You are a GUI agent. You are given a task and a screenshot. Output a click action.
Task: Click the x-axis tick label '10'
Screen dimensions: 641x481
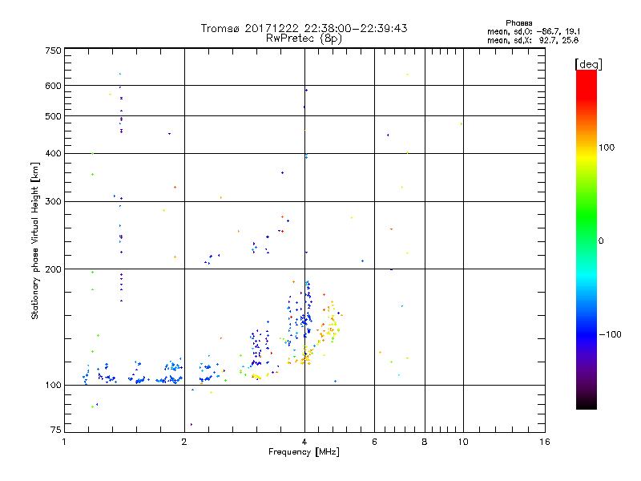click(462, 443)
